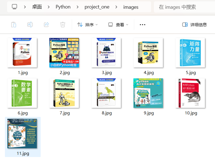Viewport: 215px width, 163px height.
Task: Click the file name 11.jpg
Action: [x=23, y=153]
